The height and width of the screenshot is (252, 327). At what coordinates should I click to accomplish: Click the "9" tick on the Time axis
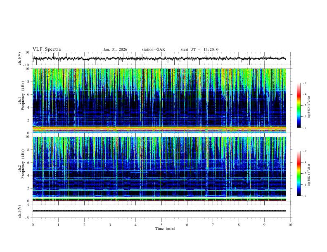click(264, 225)
